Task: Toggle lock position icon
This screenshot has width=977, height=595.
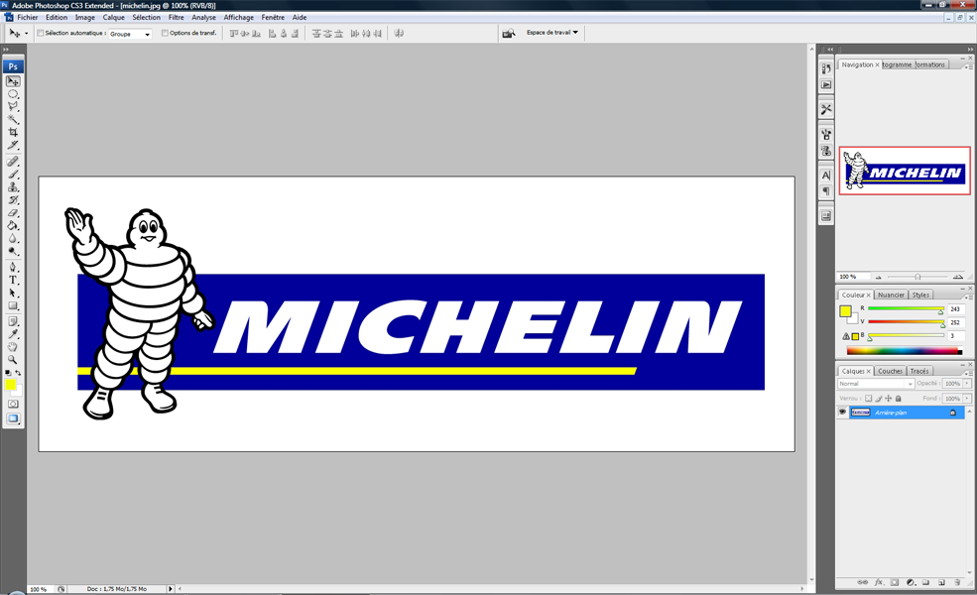Action: [x=889, y=398]
